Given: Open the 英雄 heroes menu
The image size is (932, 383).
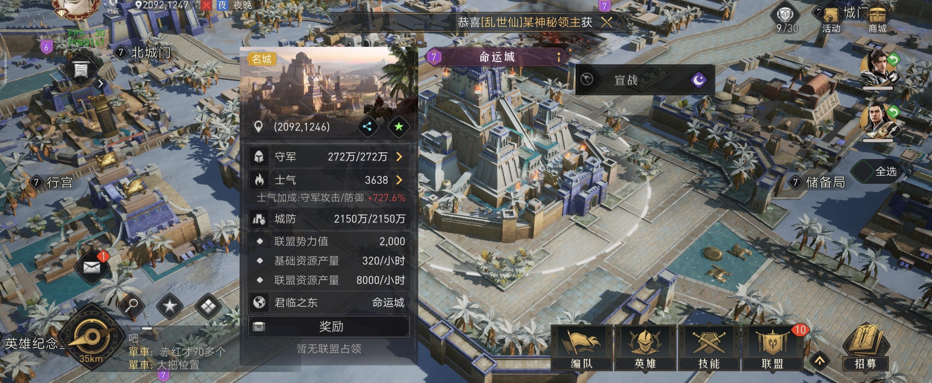Looking at the screenshot, I should [x=645, y=347].
